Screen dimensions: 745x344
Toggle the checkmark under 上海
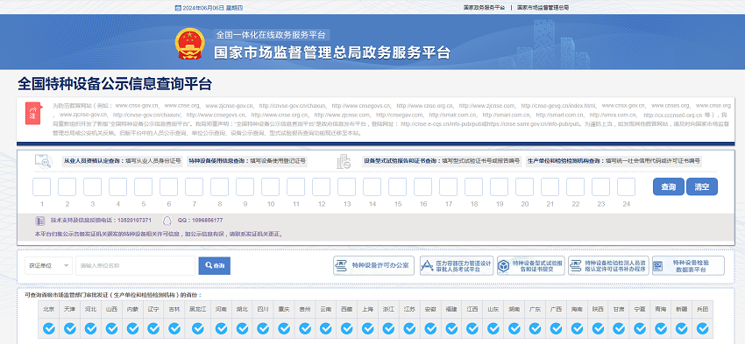tap(368, 328)
